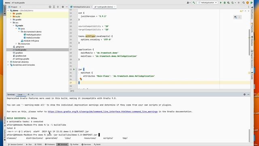This screenshot has width=259, height=146.
Task: Collapse the demo root project node
Action: pos(8,11)
